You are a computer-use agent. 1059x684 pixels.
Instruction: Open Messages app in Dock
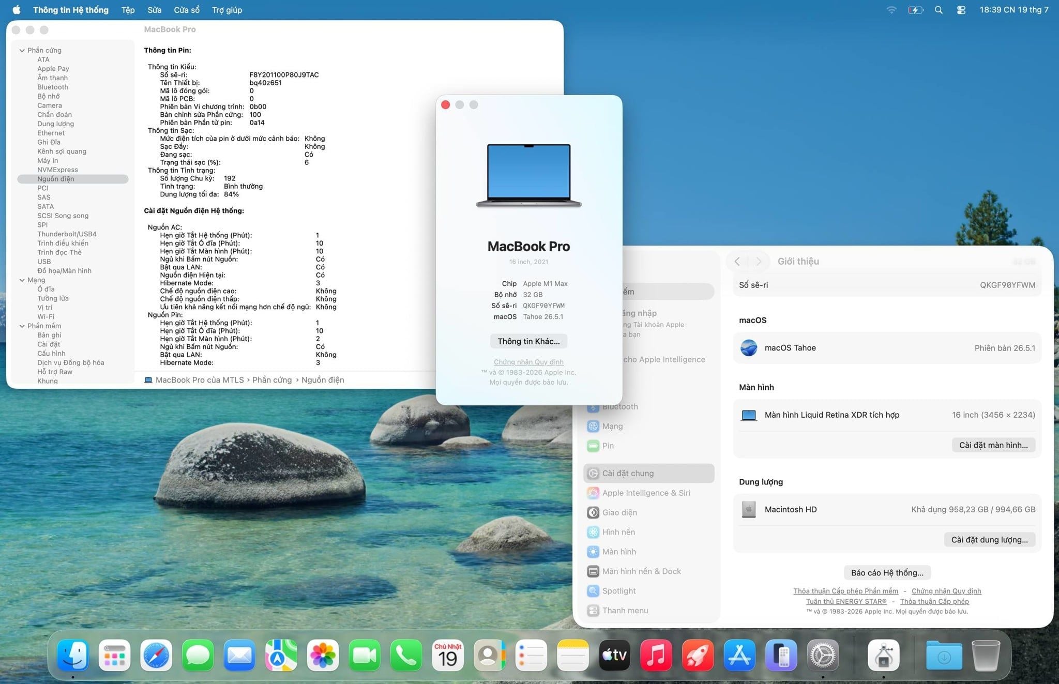[x=198, y=655]
